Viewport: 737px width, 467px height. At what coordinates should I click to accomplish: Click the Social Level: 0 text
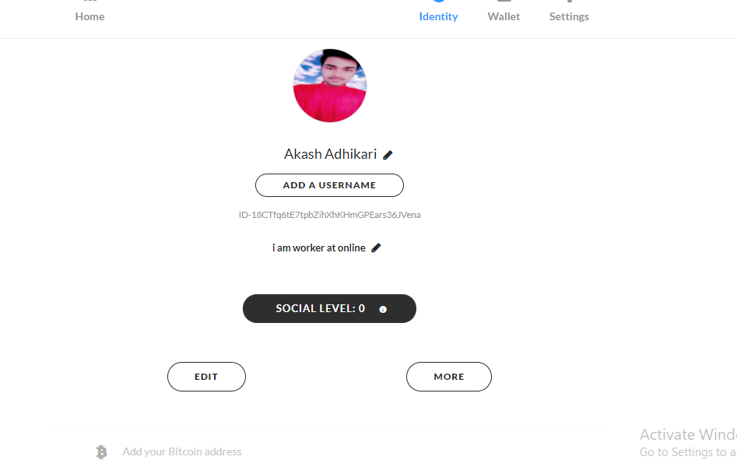tap(320, 308)
